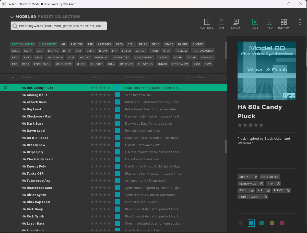Filter by the PERCUSSION tag

[x=42, y=64]
